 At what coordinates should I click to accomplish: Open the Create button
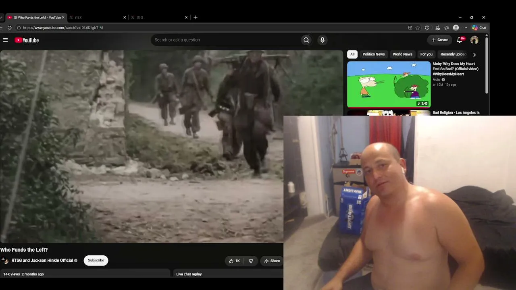440,40
